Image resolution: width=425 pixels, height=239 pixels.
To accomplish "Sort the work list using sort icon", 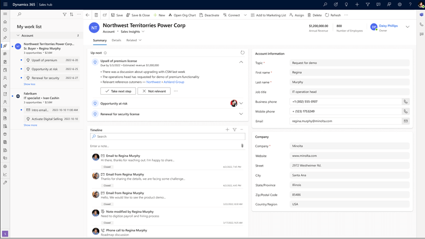I will [x=71, y=15].
